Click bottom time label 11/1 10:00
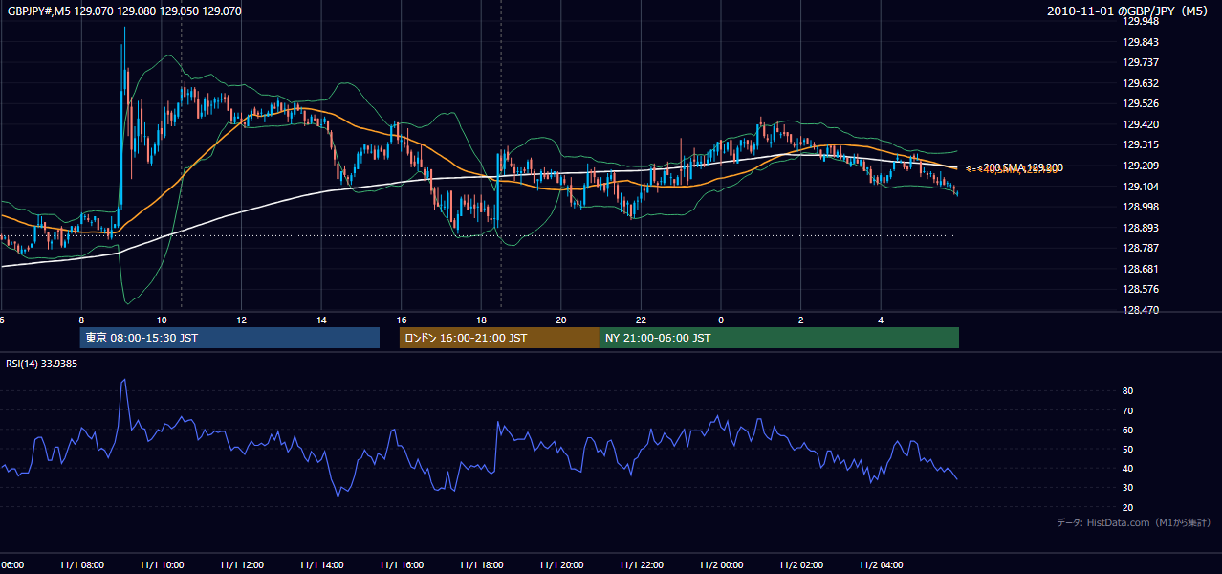This screenshot has height=574, width=1222. (162, 565)
